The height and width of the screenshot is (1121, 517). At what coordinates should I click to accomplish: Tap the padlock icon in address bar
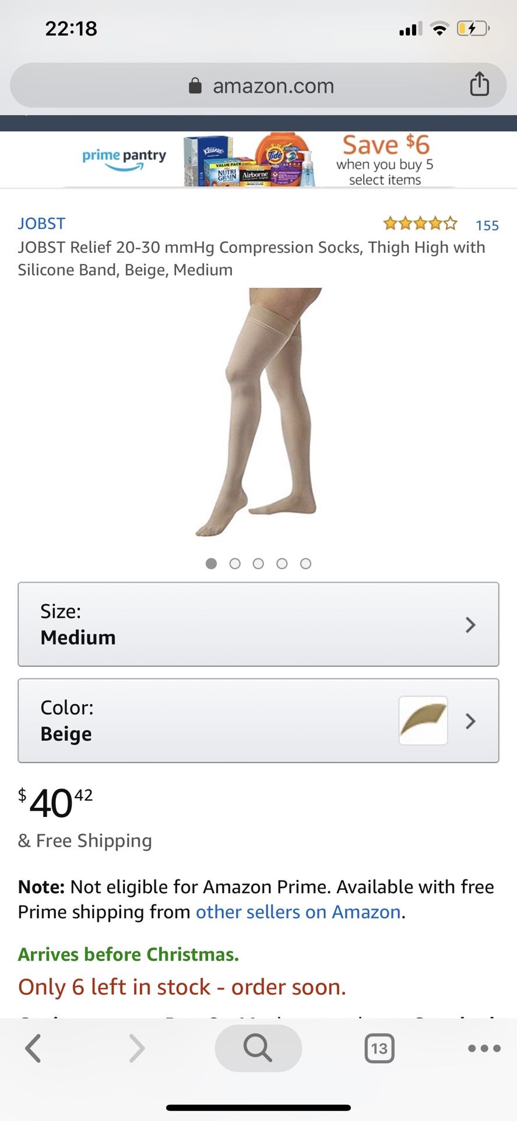click(195, 86)
